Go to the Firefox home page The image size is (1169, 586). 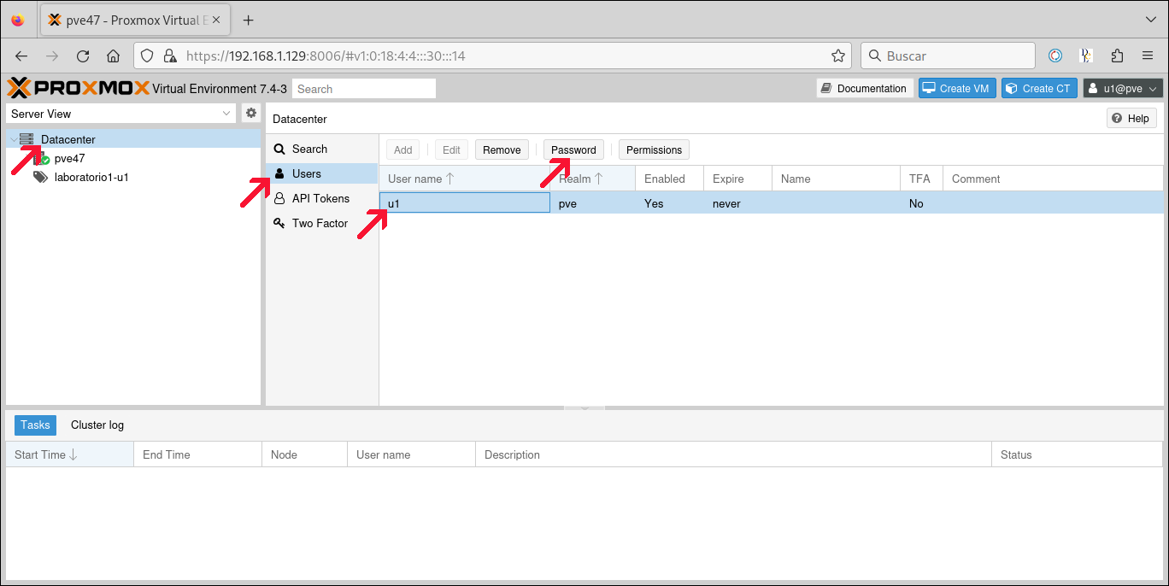113,56
